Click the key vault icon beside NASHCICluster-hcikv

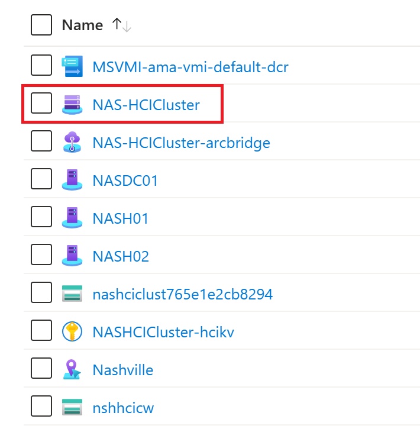(72, 331)
